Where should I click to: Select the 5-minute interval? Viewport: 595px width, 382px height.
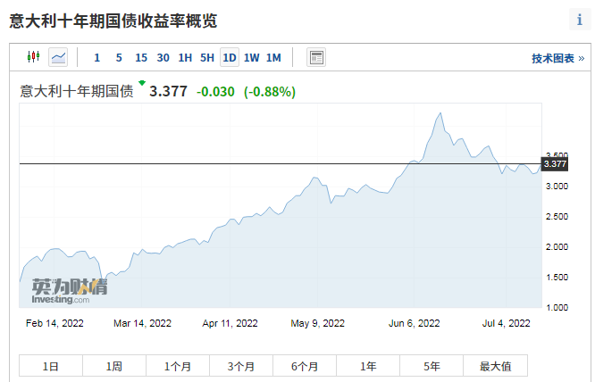click(119, 58)
